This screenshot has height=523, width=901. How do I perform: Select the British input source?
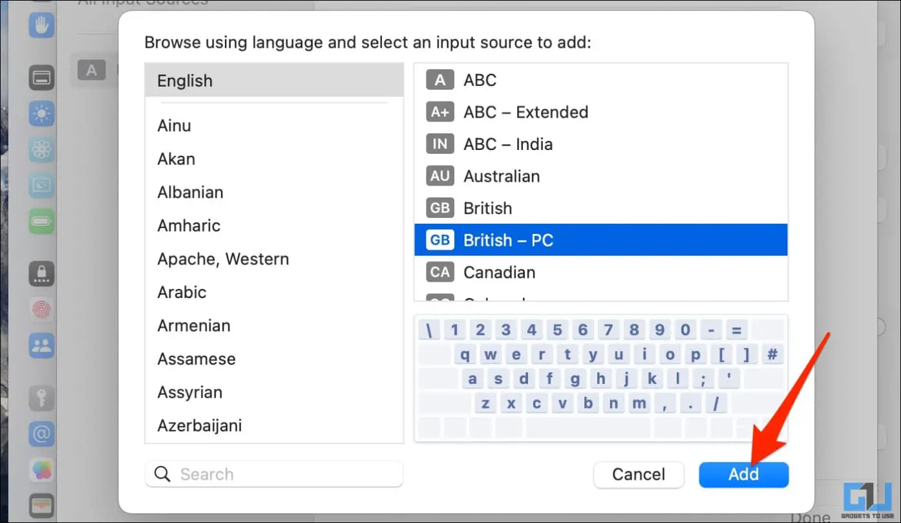600,208
